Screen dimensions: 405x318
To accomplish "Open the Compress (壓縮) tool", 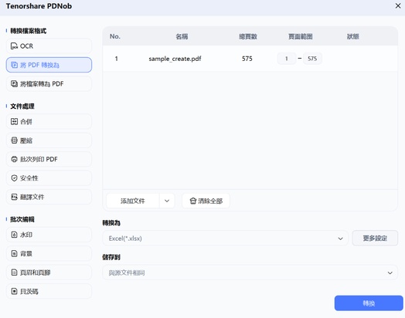I will pyautogui.click(x=49, y=140).
